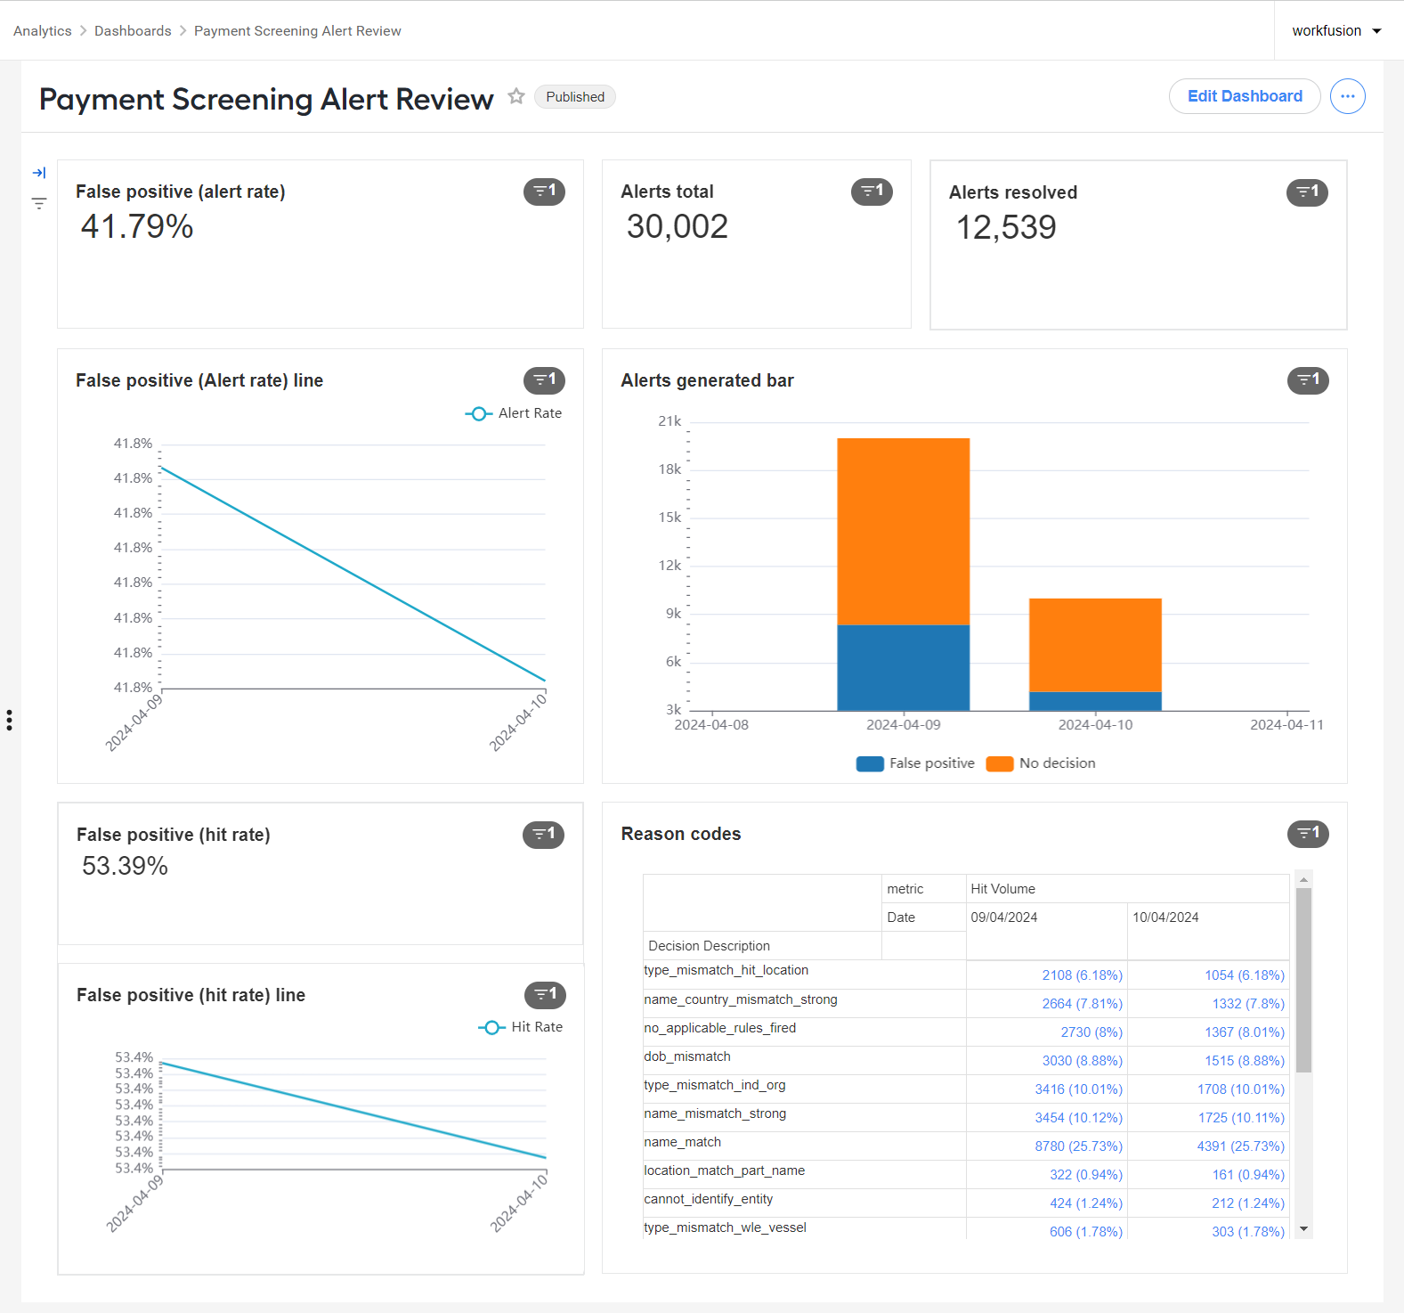The image size is (1404, 1313).
Task: Open the dashboard filters funnel icon
Action: (39, 204)
